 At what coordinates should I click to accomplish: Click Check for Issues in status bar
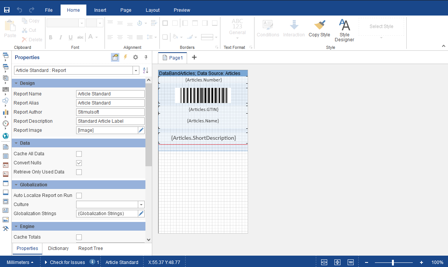(x=67, y=262)
